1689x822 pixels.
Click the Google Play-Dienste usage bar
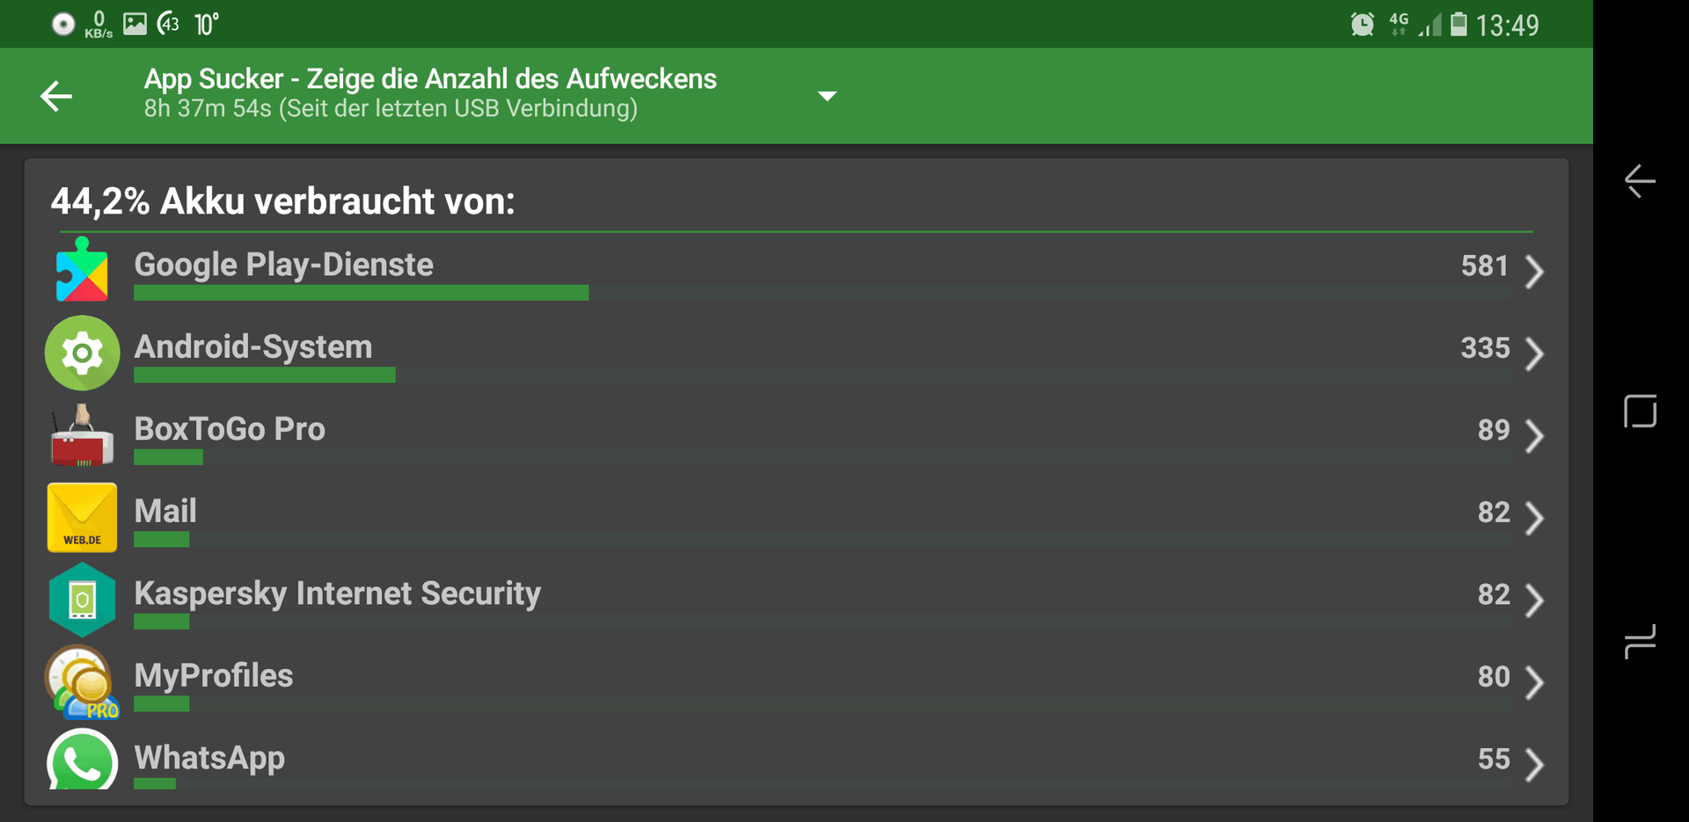tap(361, 293)
